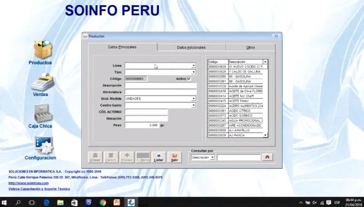
Task: Click the Ubicación field
Action: (x=146, y=119)
